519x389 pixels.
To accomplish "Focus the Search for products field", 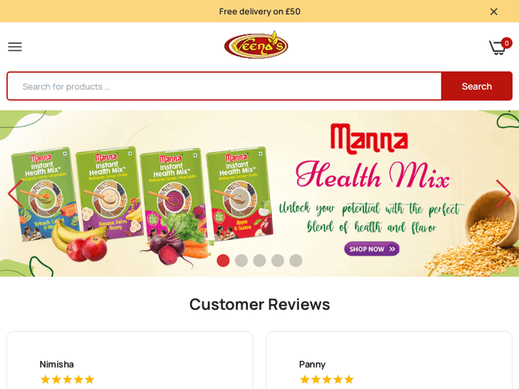I will [x=224, y=86].
